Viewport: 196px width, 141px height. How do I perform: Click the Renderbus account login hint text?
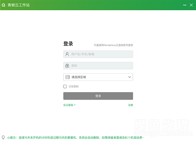(113, 45)
